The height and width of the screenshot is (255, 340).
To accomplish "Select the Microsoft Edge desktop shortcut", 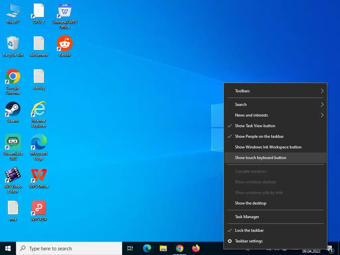I will point(39,147).
